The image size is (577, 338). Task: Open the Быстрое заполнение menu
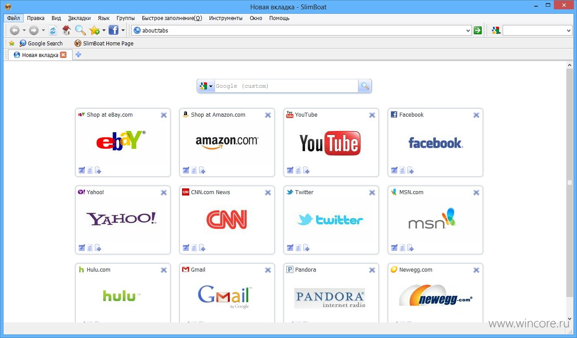[x=172, y=18]
